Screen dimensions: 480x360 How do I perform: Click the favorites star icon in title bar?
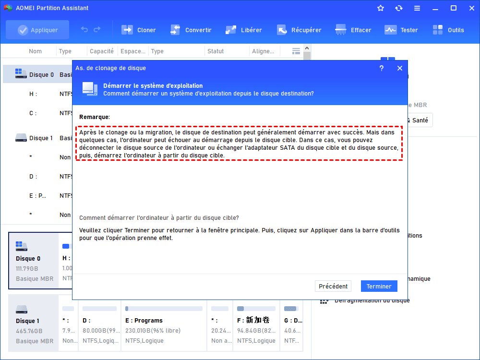tap(381, 8)
